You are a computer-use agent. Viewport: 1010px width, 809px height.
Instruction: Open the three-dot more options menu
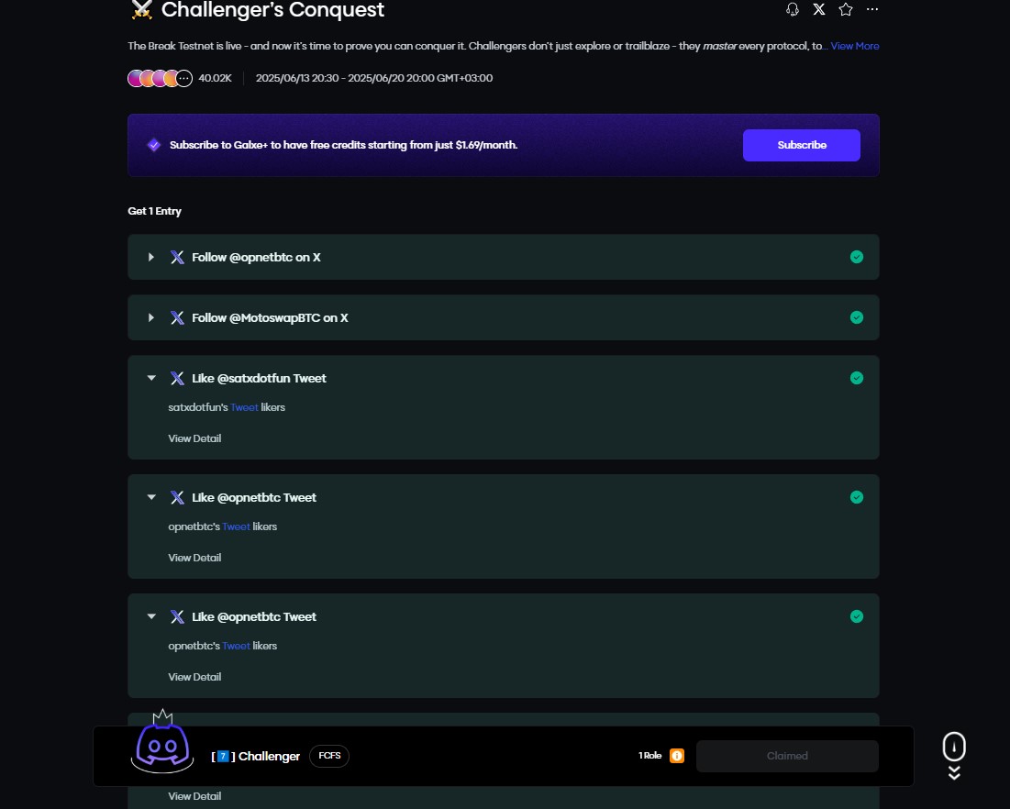872,9
